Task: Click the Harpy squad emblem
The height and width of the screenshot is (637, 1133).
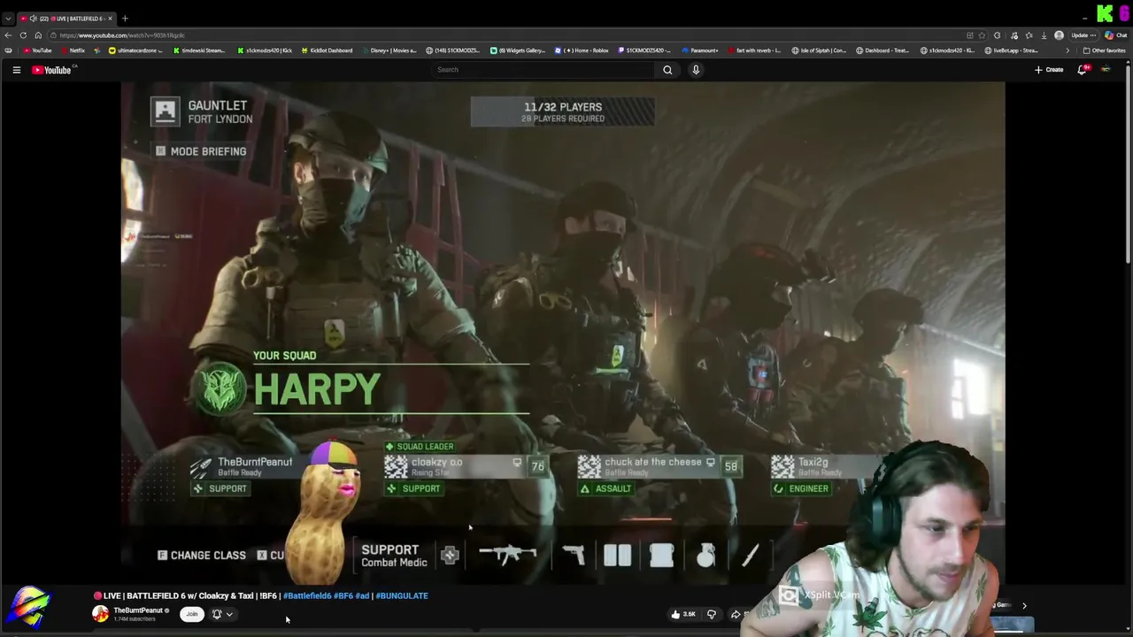Action: (x=220, y=388)
